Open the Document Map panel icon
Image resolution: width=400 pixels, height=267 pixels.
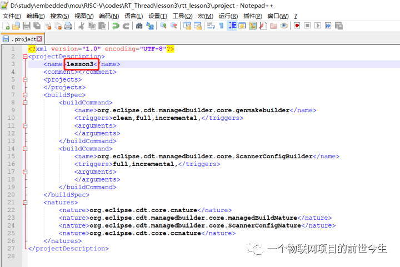[253, 26]
